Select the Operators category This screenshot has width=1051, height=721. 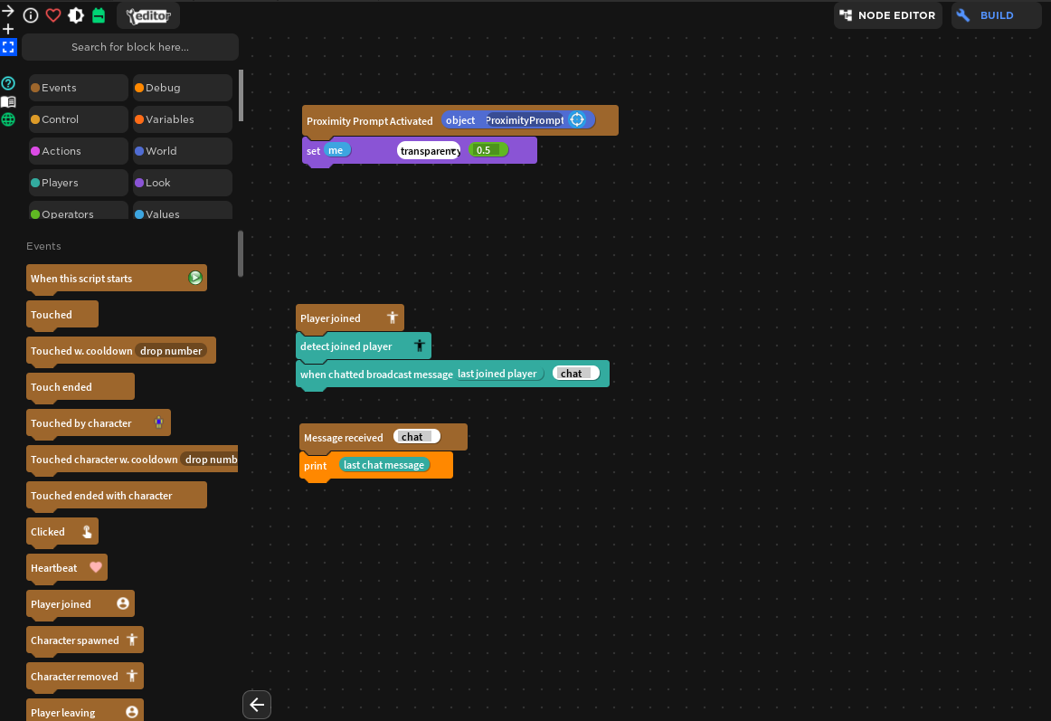(78, 213)
